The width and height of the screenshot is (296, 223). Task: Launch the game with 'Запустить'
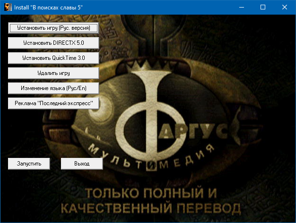click(x=29, y=164)
